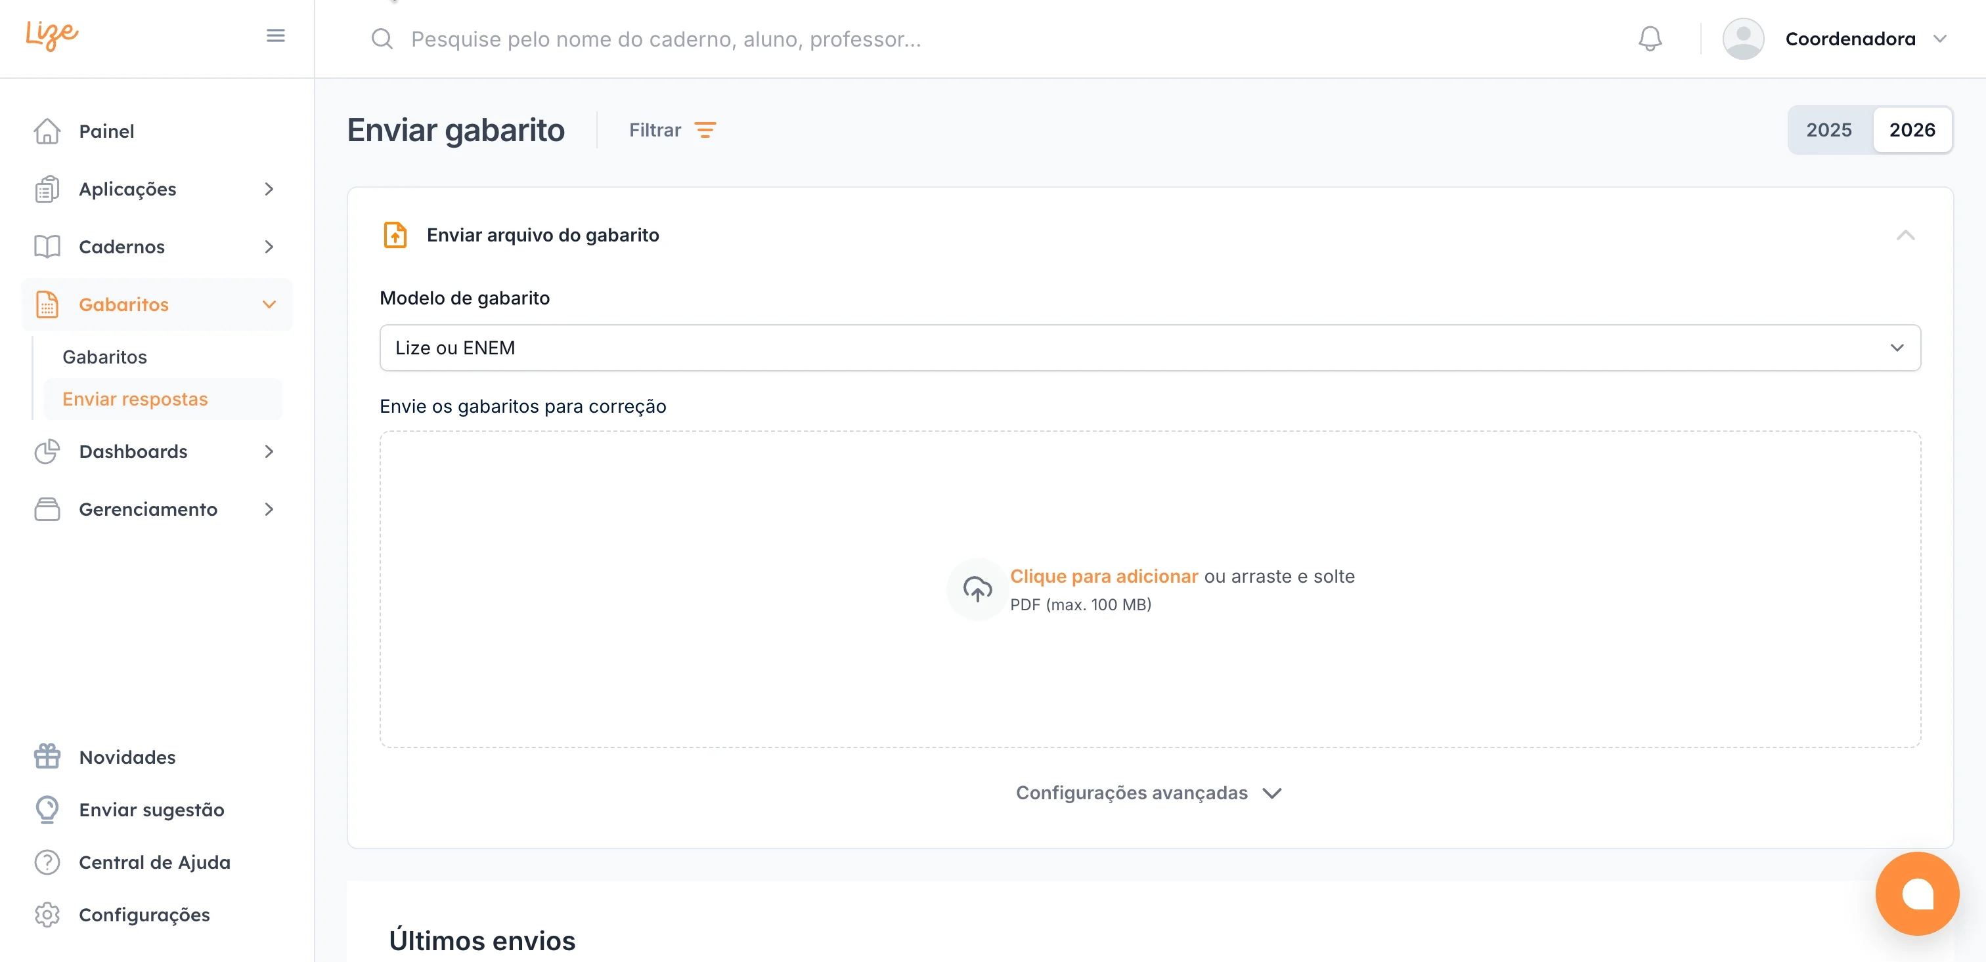1986x962 pixels.
Task: Open Modelo de gabarito dropdown
Action: (x=1149, y=347)
